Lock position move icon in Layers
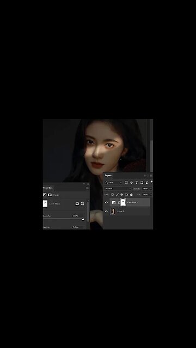Viewport: 196px width, 348px height. tap(122, 195)
